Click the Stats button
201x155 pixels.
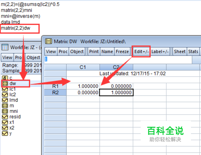pos(193,51)
